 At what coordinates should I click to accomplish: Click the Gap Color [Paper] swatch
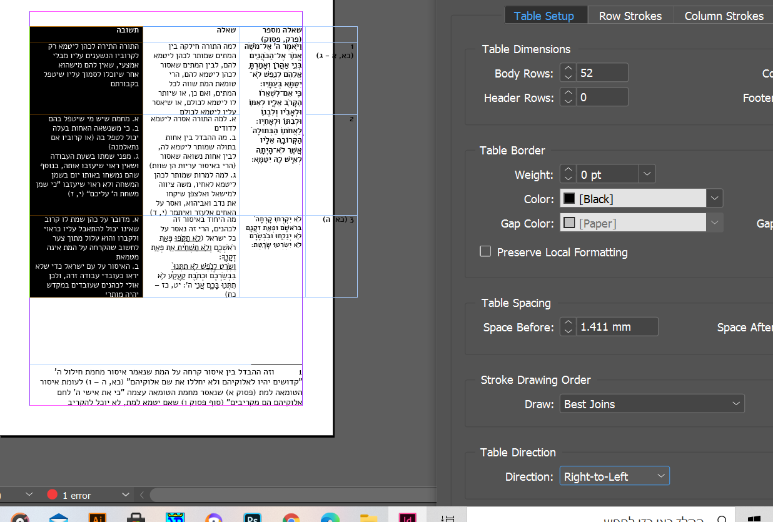click(569, 223)
